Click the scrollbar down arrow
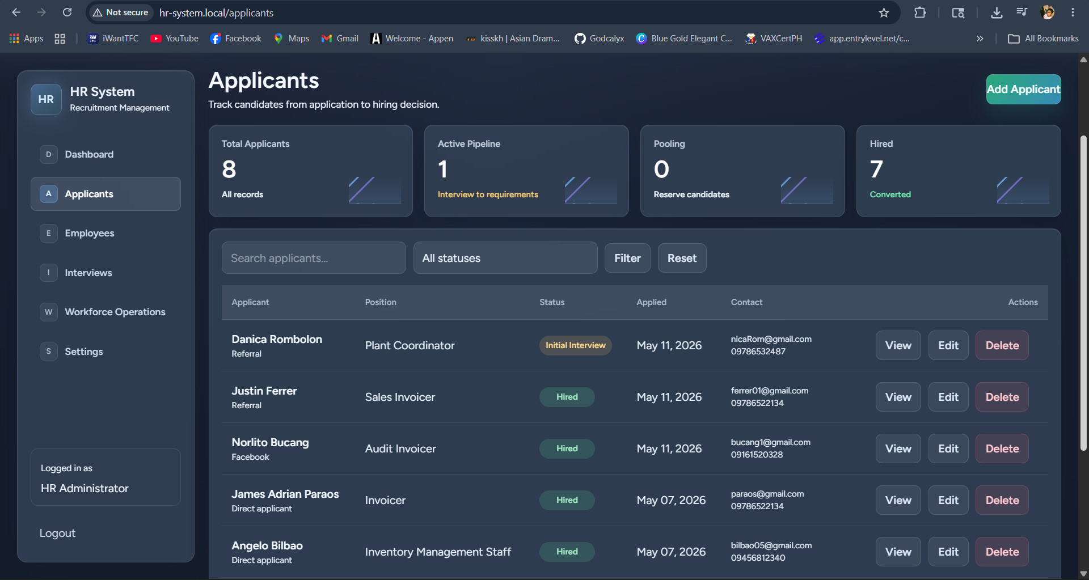1089x580 pixels. click(x=1083, y=573)
